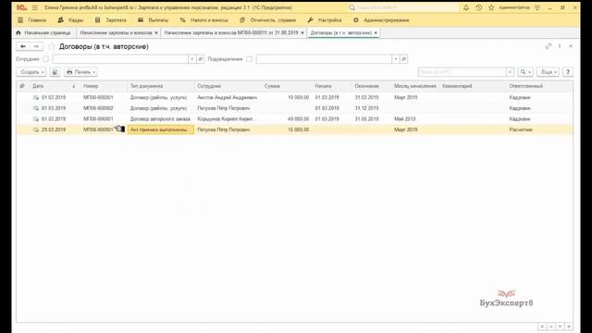Image resolution: width=592 pixels, height=333 pixels.
Task: Open the Настройка menu section
Action: click(325, 20)
